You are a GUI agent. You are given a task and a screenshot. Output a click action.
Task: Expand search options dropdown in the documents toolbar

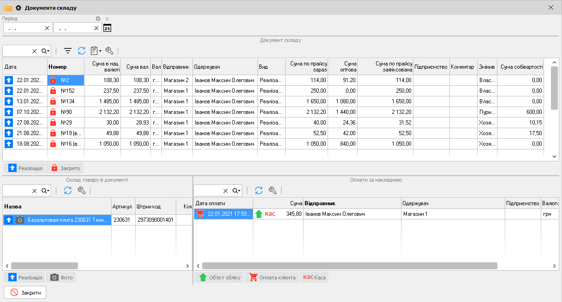pyautogui.click(x=46, y=51)
